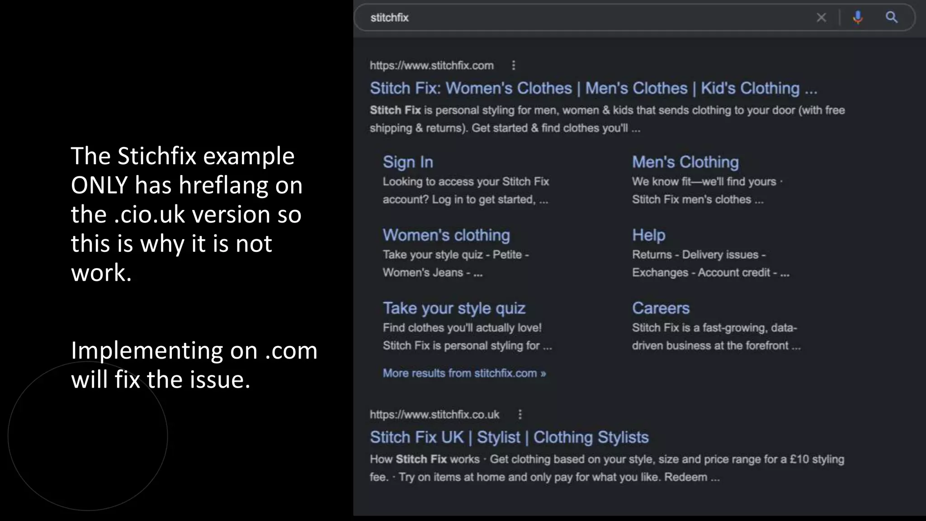Click the snippet 'We know fit—we'll find yours'
Image resolution: width=926 pixels, height=521 pixels.
pyautogui.click(x=707, y=191)
